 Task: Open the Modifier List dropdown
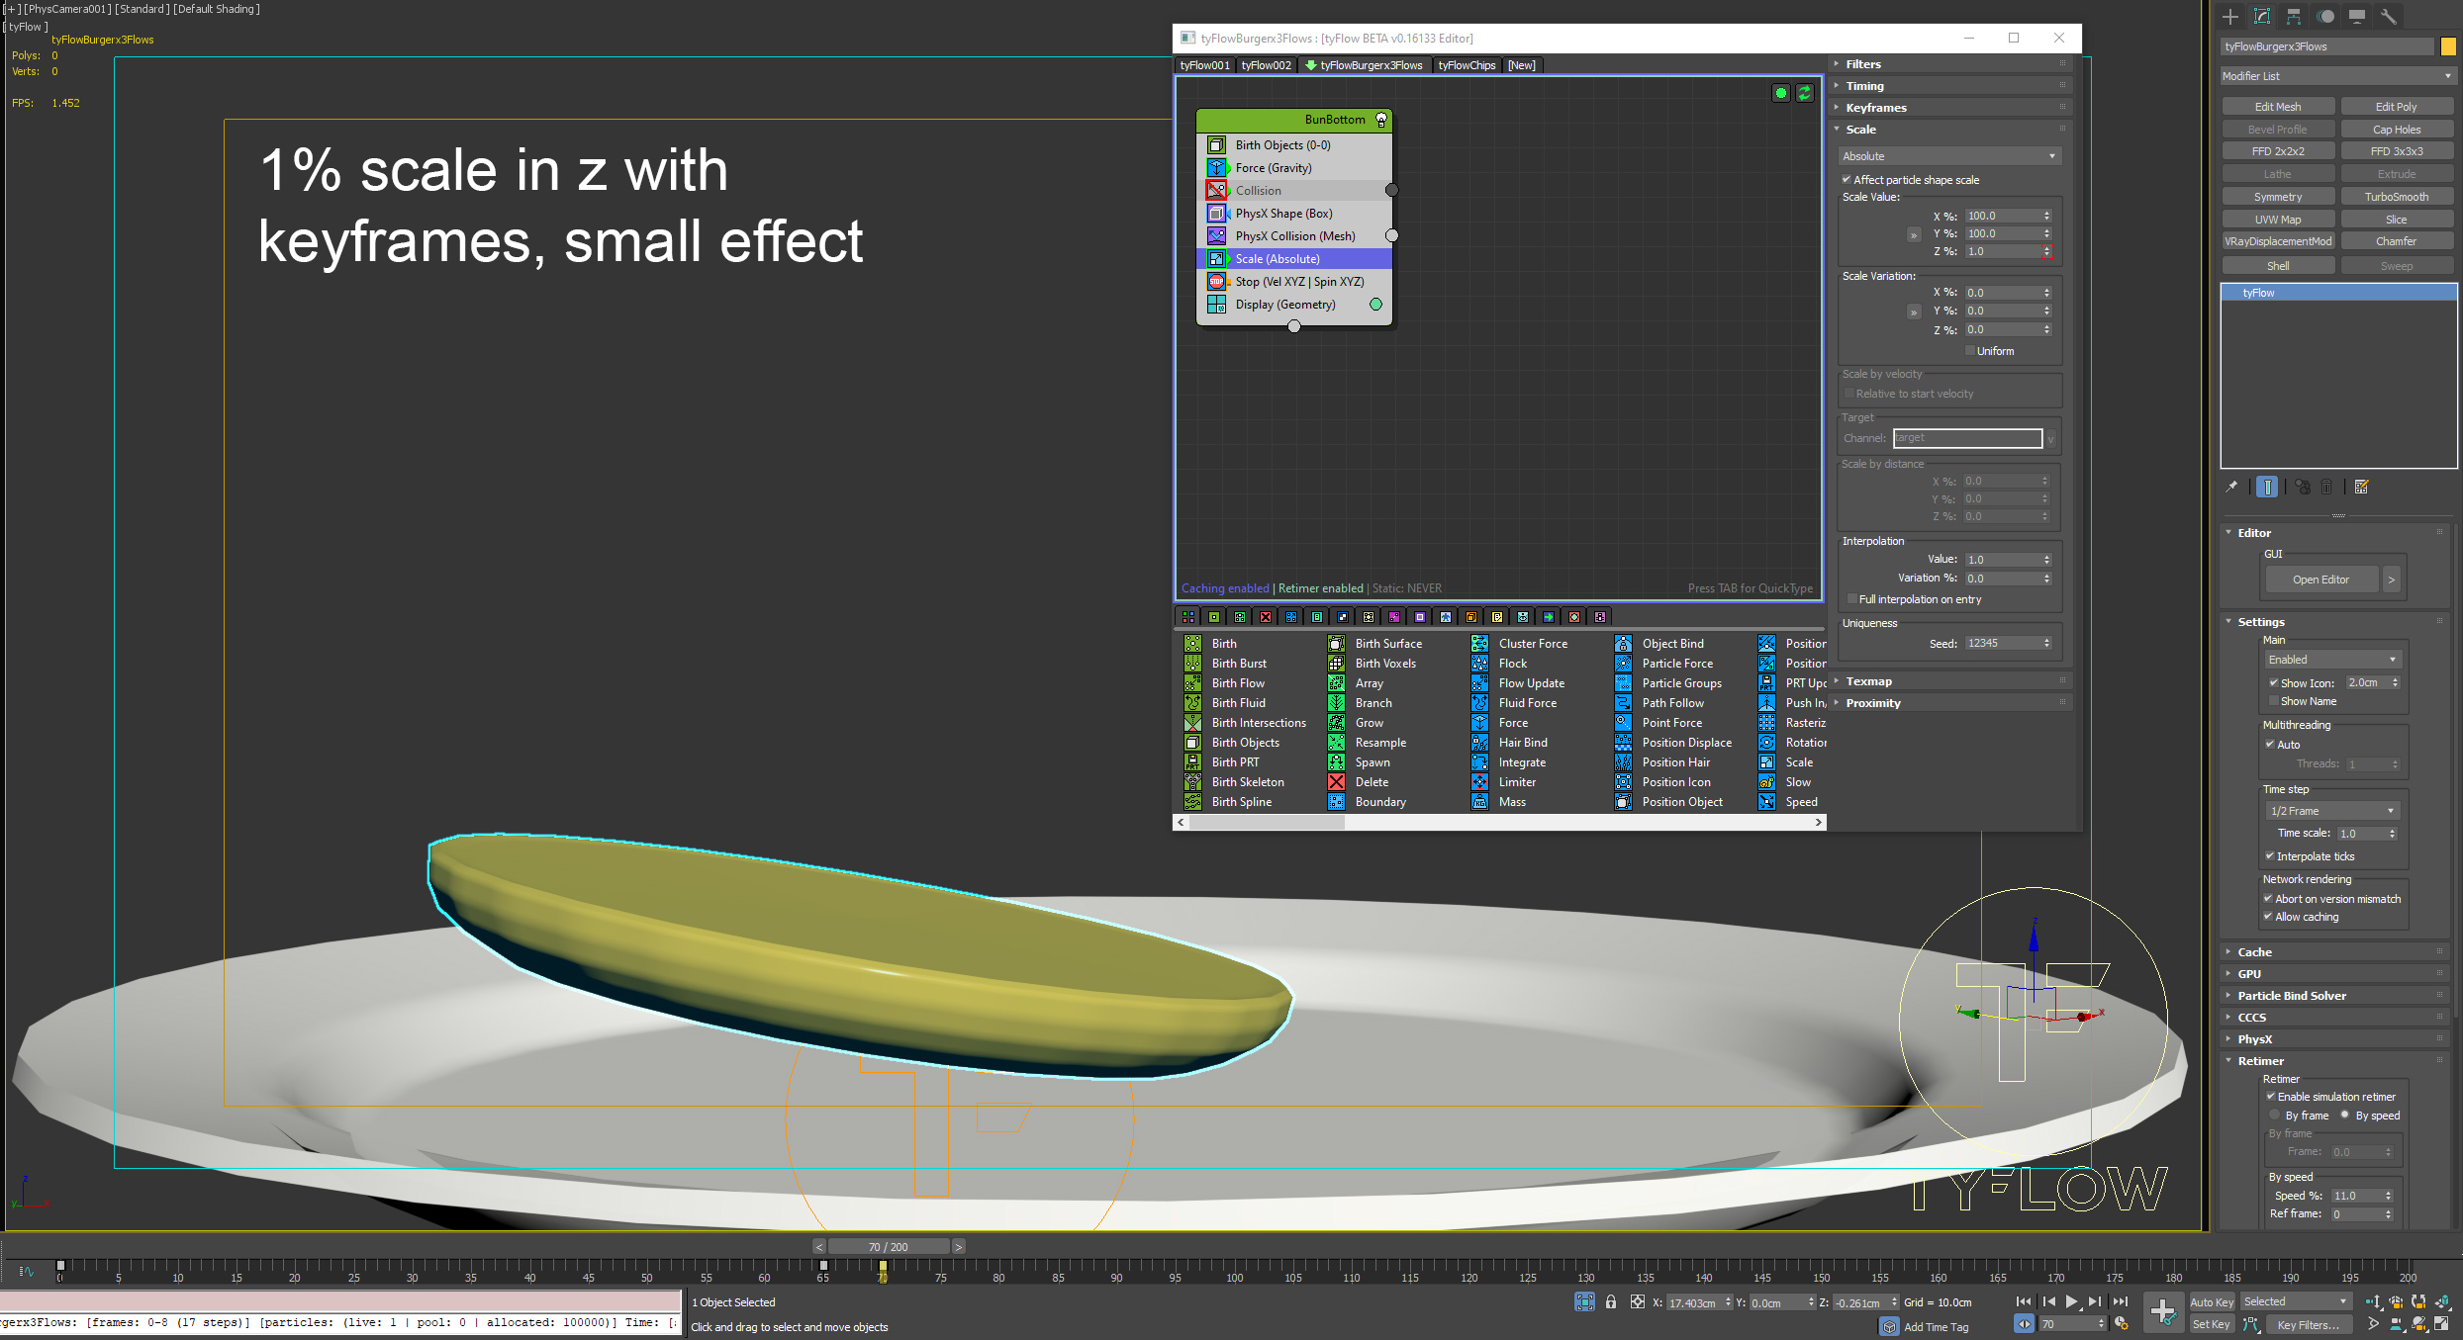tap(2336, 76)
